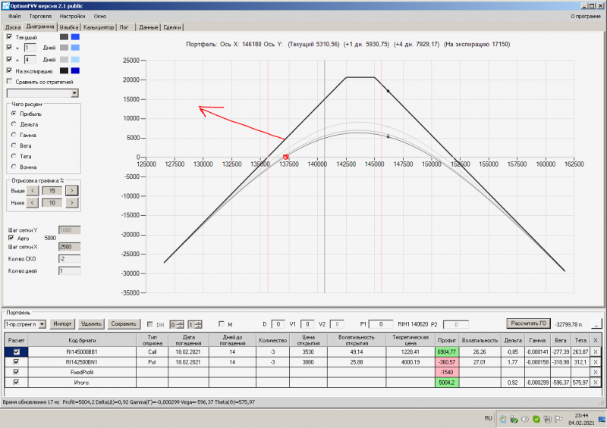Open the OptionFVV window system icon
The height and width of the screenshot is (428, 607).
(x=5, y=6)
